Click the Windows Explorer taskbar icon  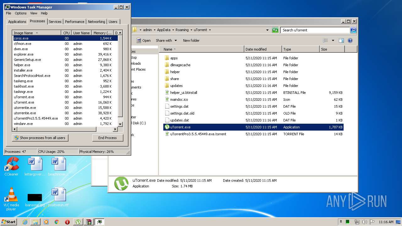(35, 222)
